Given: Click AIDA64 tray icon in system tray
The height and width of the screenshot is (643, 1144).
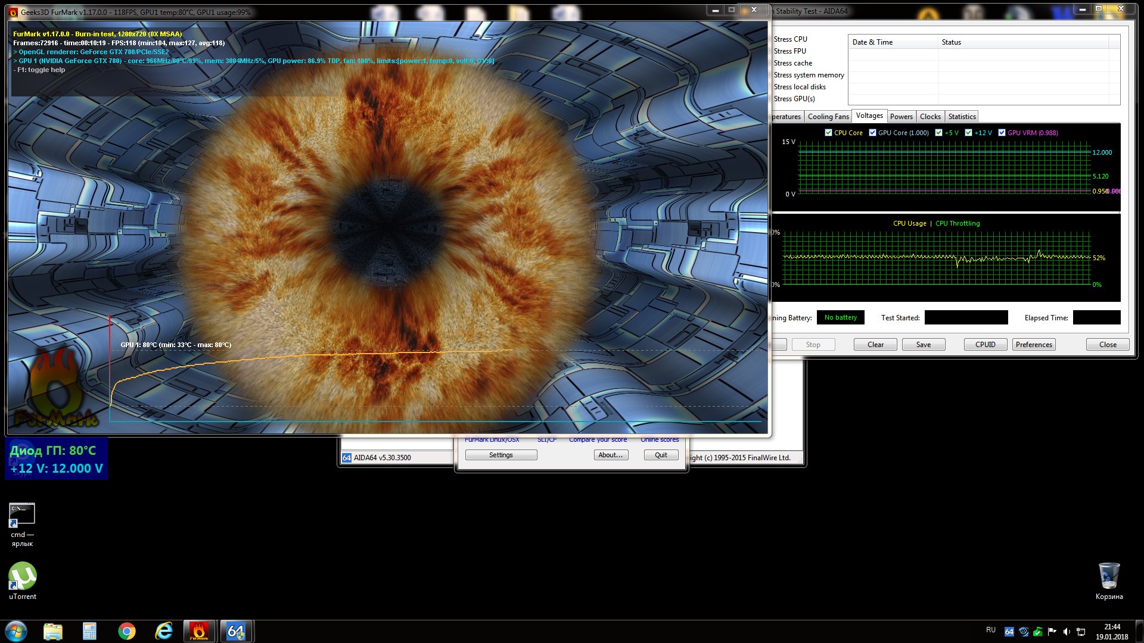Looking at the screenshot, I should tap(1009, 632).
